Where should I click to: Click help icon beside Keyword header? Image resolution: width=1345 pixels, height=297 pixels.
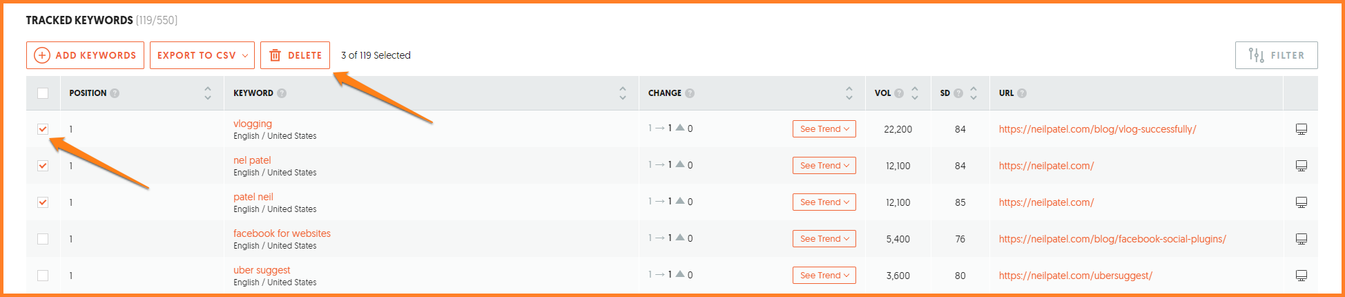tap(282, 93)
